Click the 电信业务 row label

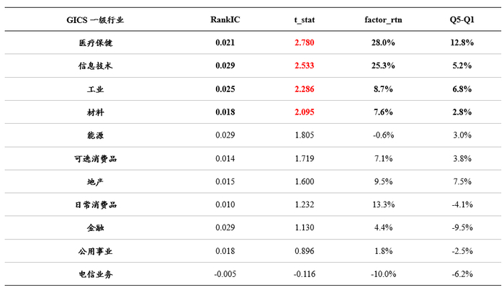[x=96, y=274]
